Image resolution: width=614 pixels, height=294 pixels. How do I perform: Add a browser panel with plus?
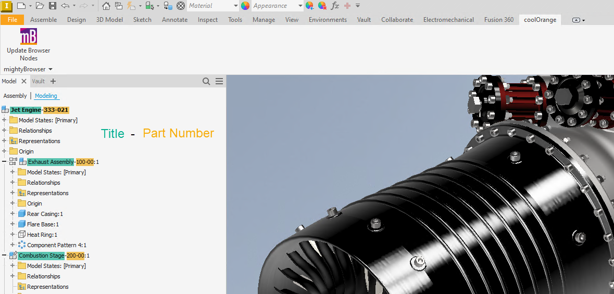coord(53,81)
